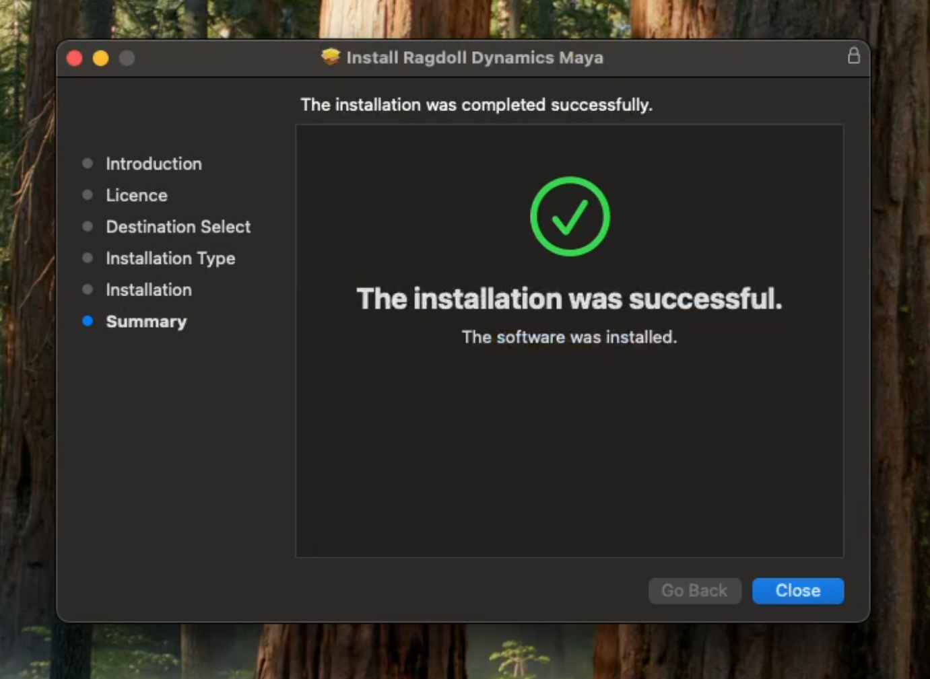This screenshot has height=679, width=930.
Task: Select the Introduction step in sidebar
Action: click(x=154, y=164)
